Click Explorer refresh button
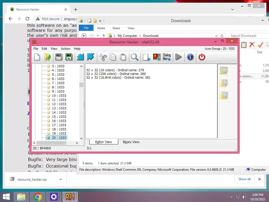269x202 pixels. 222,36
